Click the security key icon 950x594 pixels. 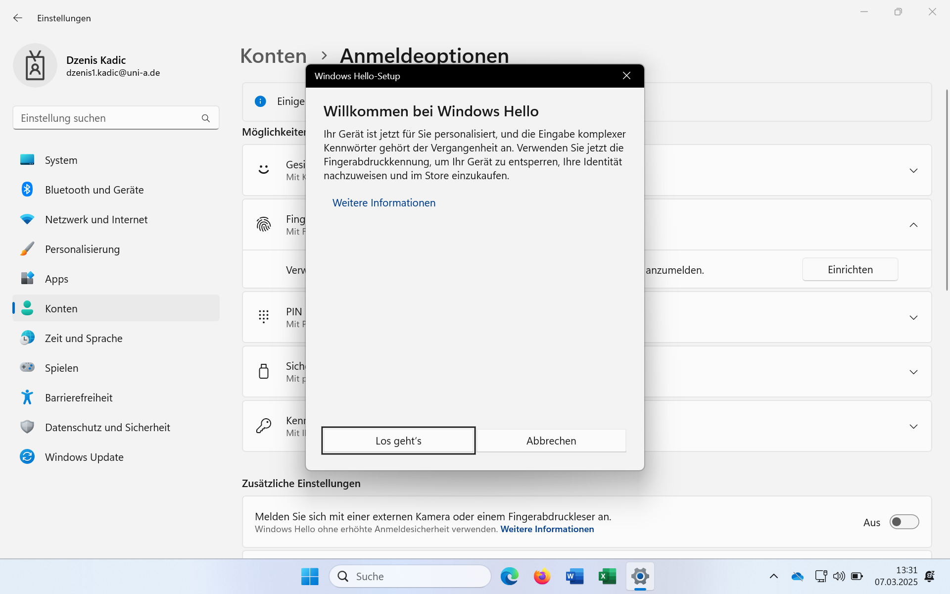(264, 371)
